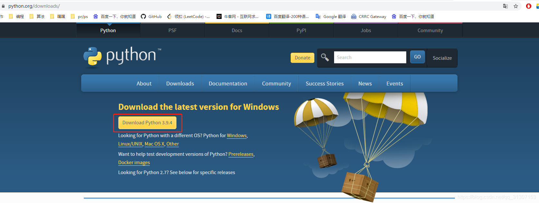539x203 pixels.
Task: Click the Python logo image
Action: 122,57
